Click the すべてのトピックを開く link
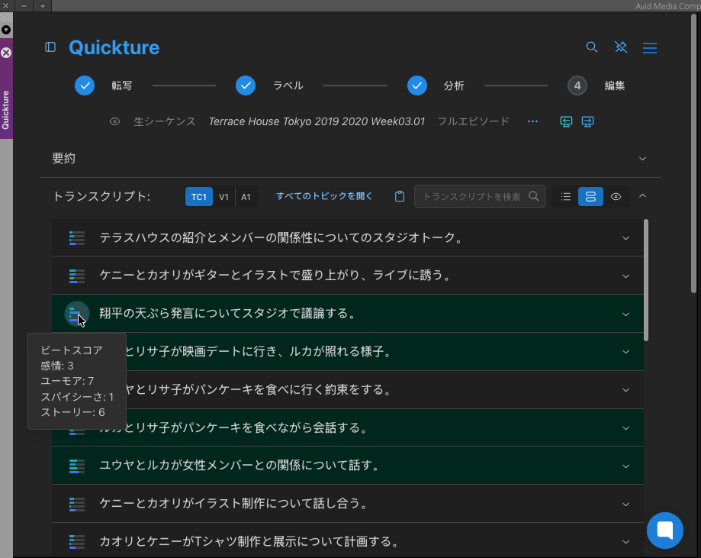This screenshot has height=558, width=701. 324,196
